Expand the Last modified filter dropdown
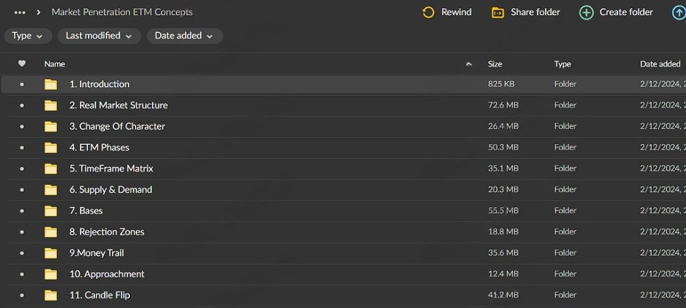The height and width of the screenshot is (308, 686). [x=99, y=36]
